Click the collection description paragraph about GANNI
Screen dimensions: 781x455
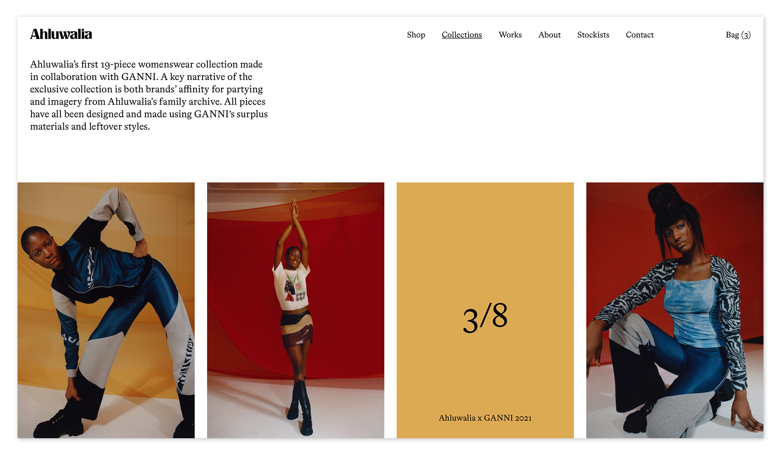[x=149, y=95]
